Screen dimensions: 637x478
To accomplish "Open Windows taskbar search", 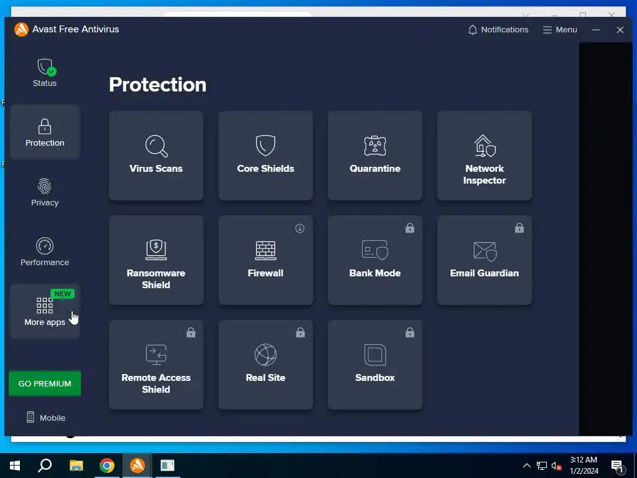I will (45, 466).
